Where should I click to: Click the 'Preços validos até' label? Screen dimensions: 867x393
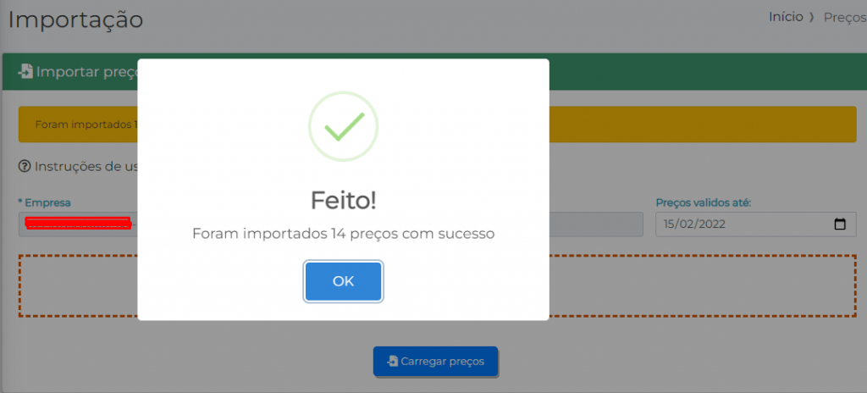tap(704, 203)
